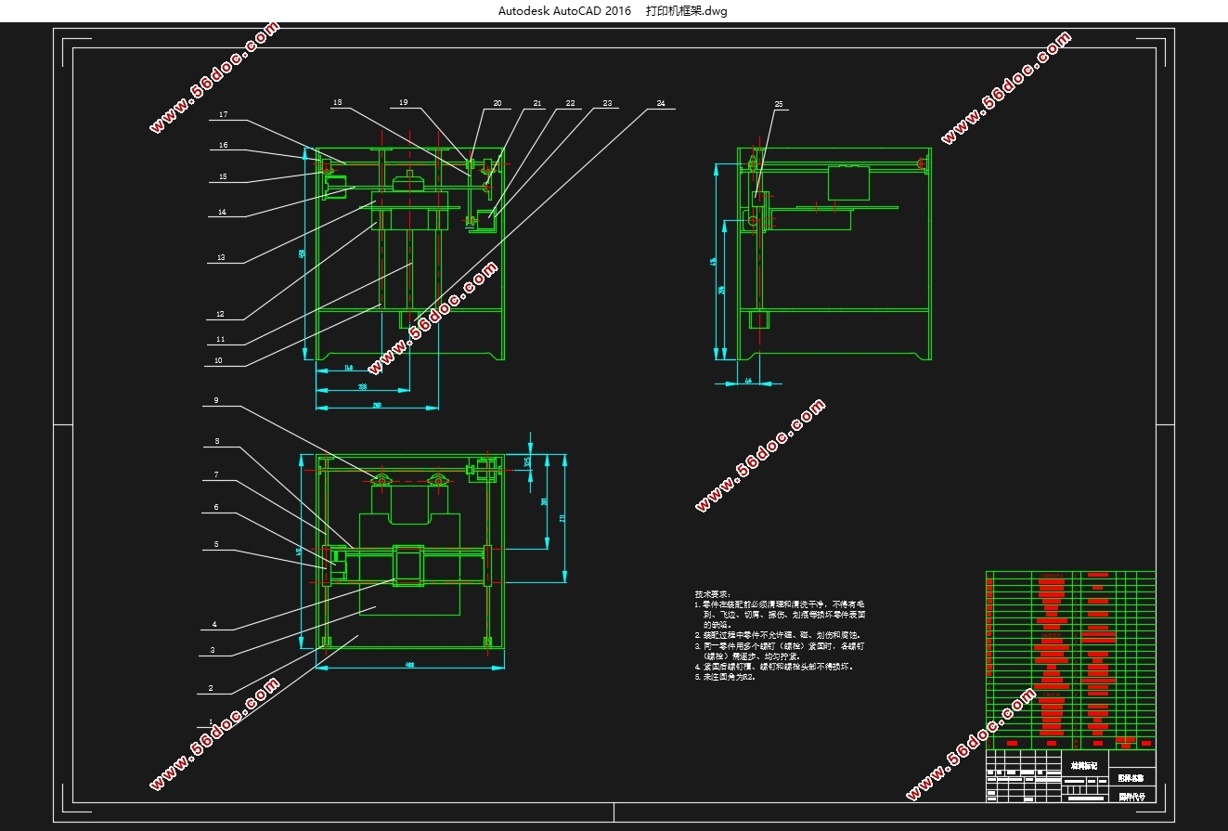Select technical requirement item 2 text
This screenshot has width=1228, height=831.
coord(778,635)
